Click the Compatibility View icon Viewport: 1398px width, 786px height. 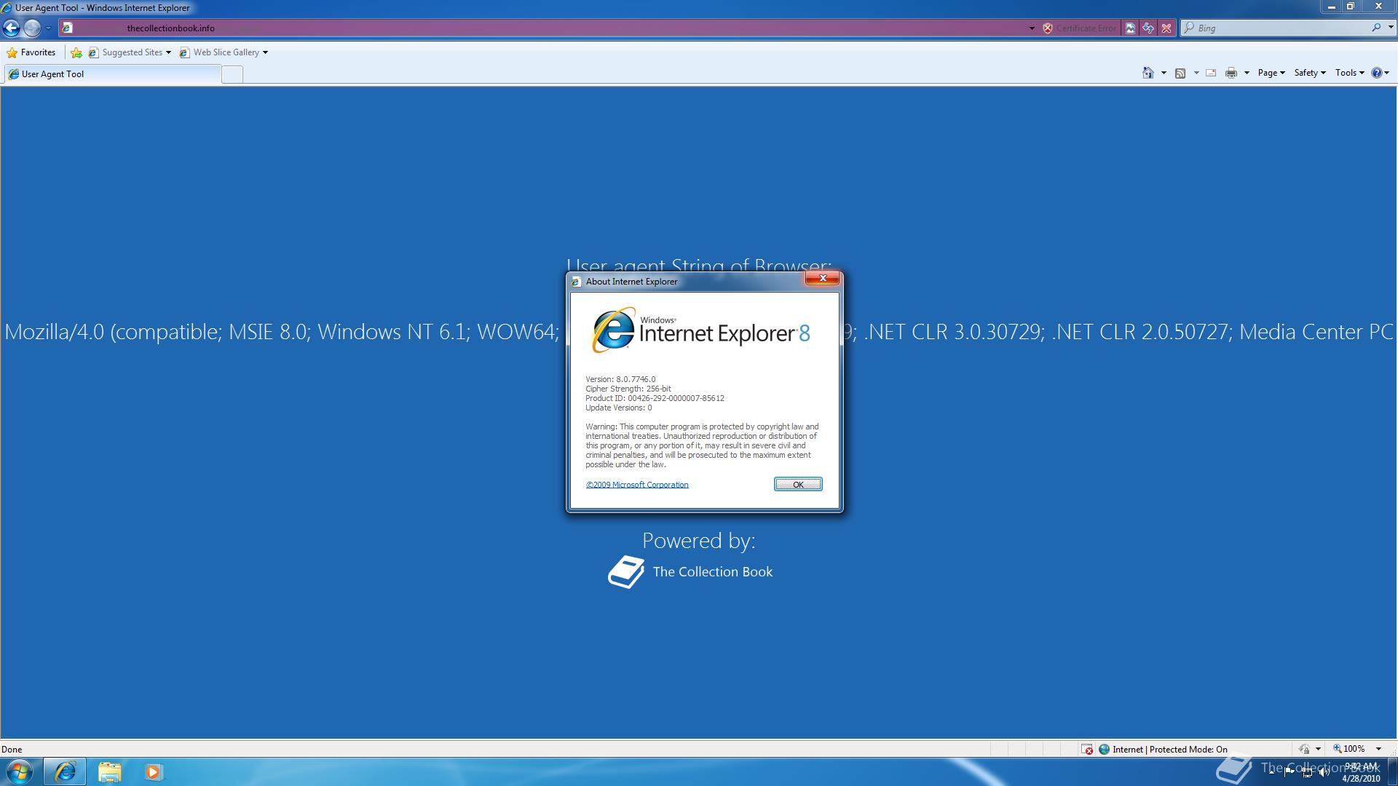point(1130,28)
